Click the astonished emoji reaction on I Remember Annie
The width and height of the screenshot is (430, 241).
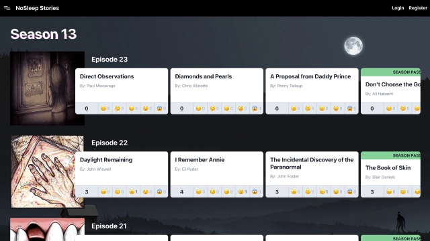(243, 192)
